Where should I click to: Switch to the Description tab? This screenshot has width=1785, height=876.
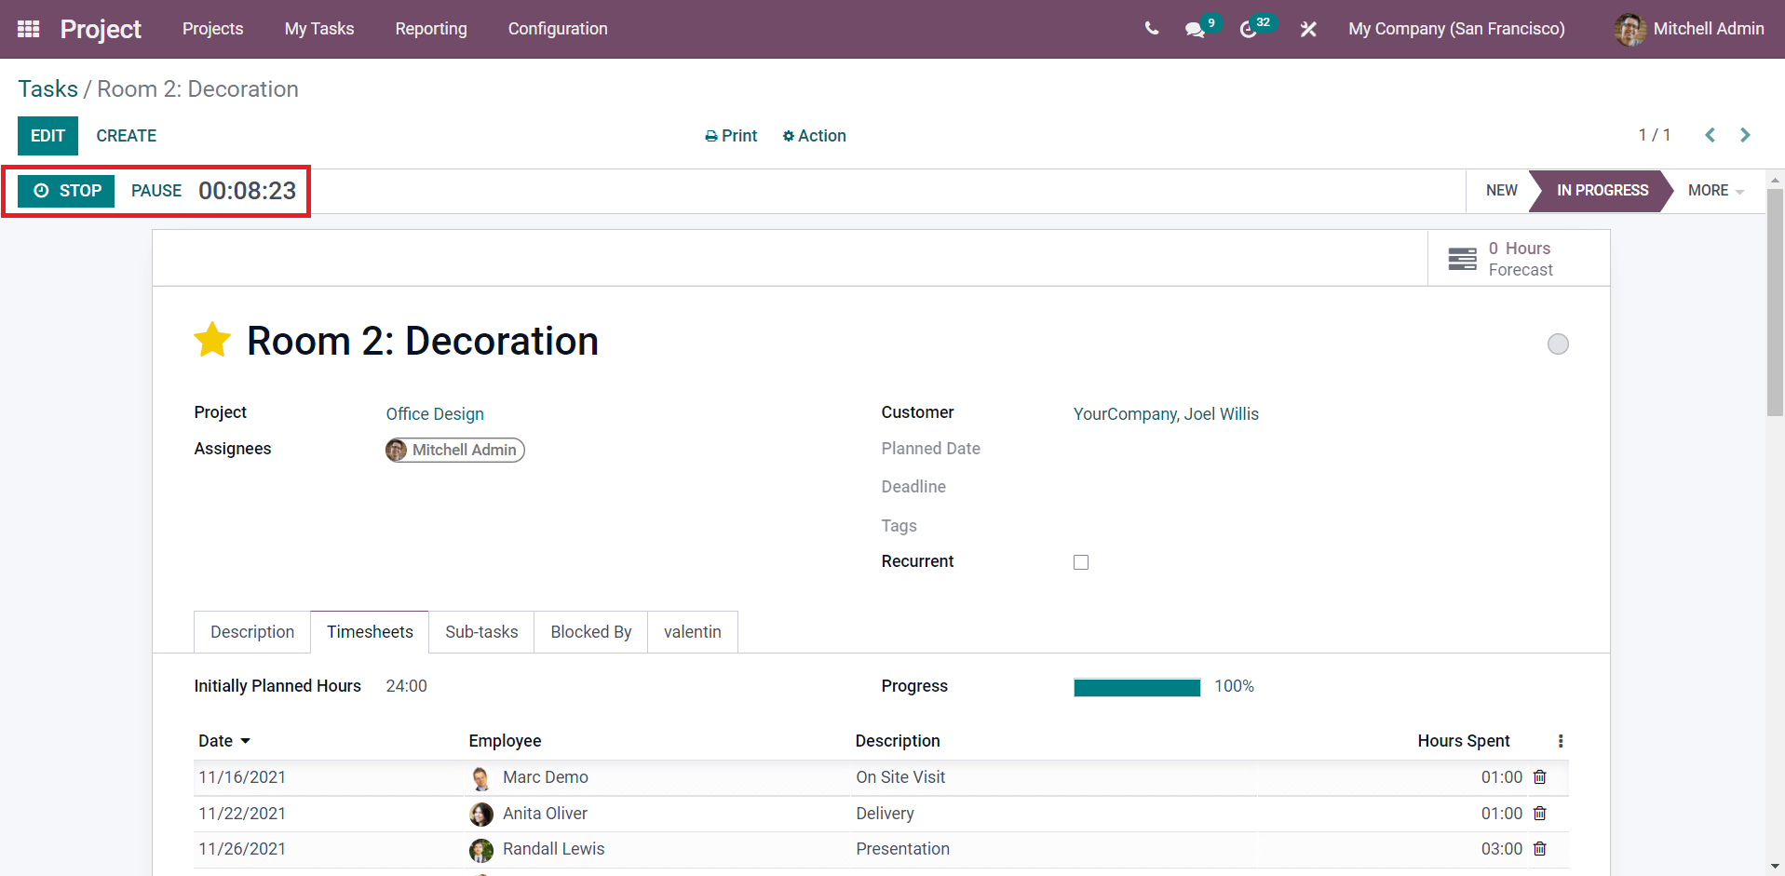(x=252, y=632)
